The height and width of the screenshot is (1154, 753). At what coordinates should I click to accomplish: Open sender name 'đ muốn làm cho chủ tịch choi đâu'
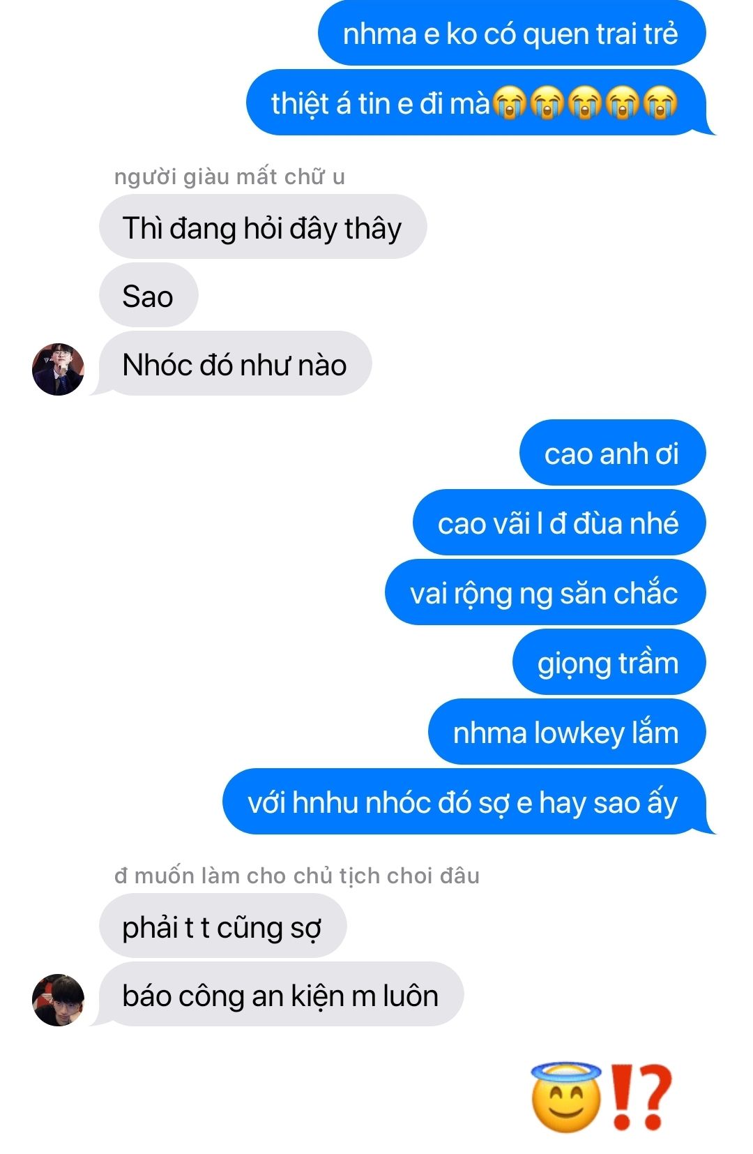click(297, 876)
